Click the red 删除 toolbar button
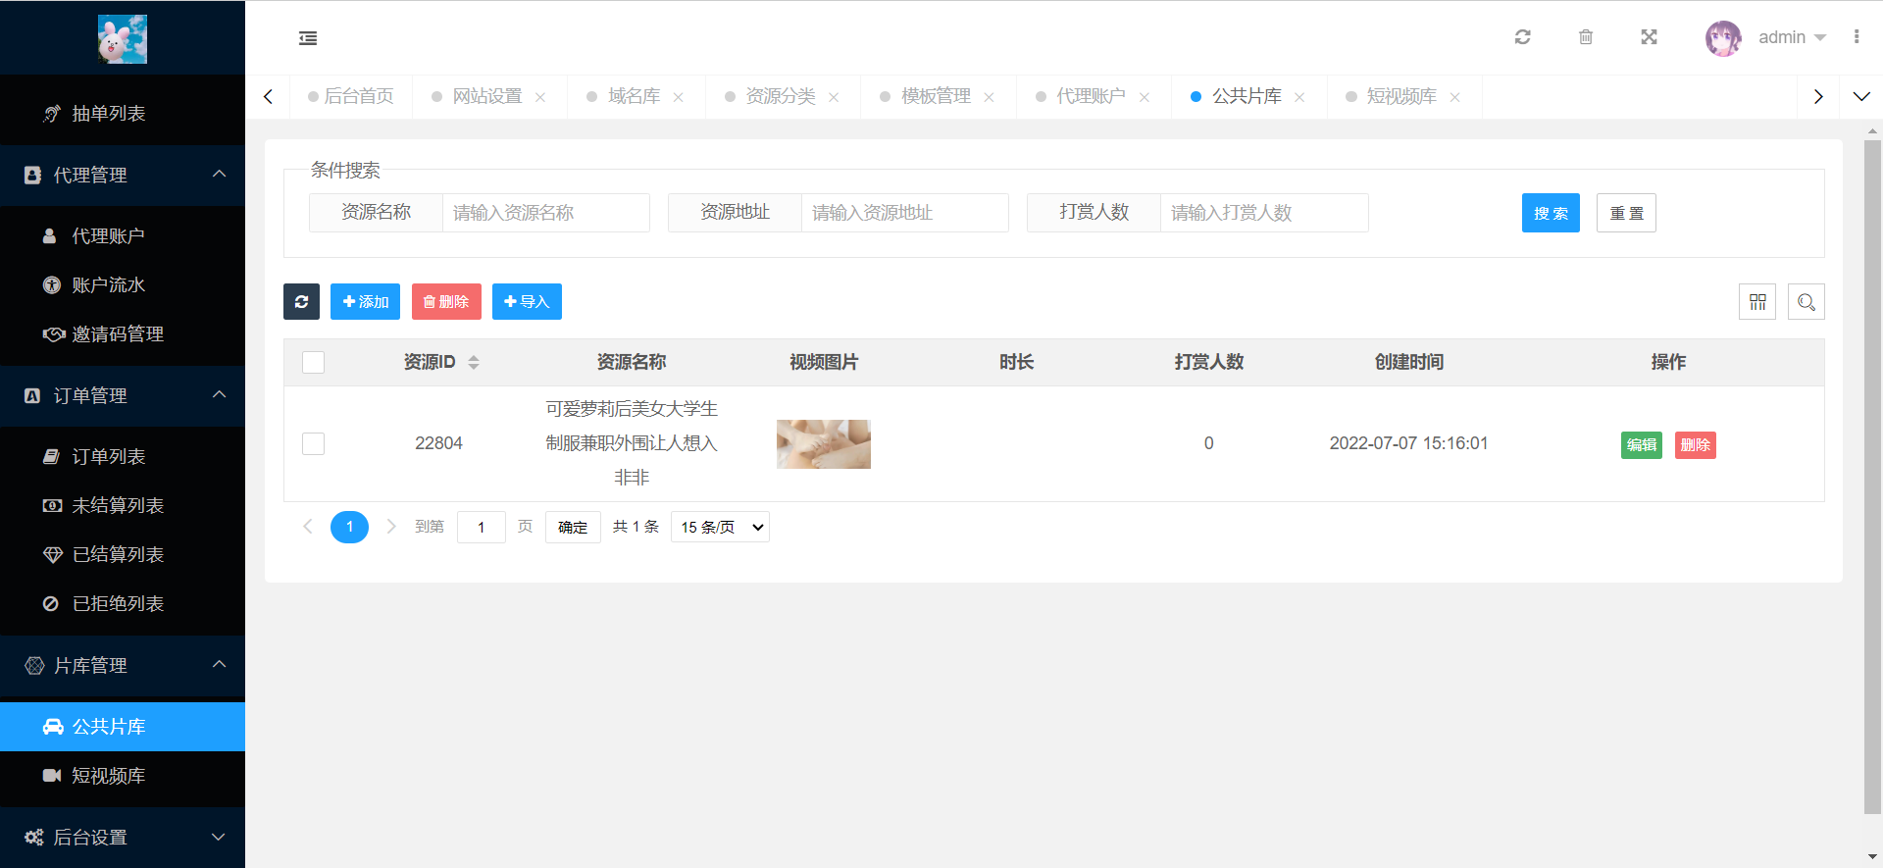1883x868 pixels. pyautogui.click(x=446, y=302)
